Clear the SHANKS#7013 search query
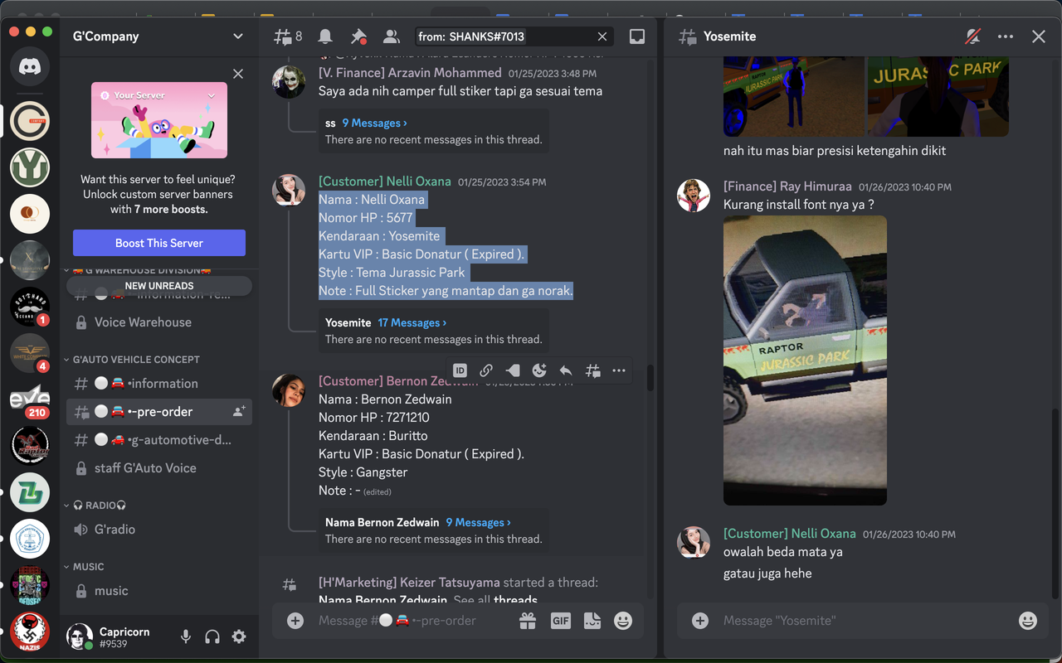The height and width of the screenshot is (663, 1062). pyautogui.click(x=602, y=36)
